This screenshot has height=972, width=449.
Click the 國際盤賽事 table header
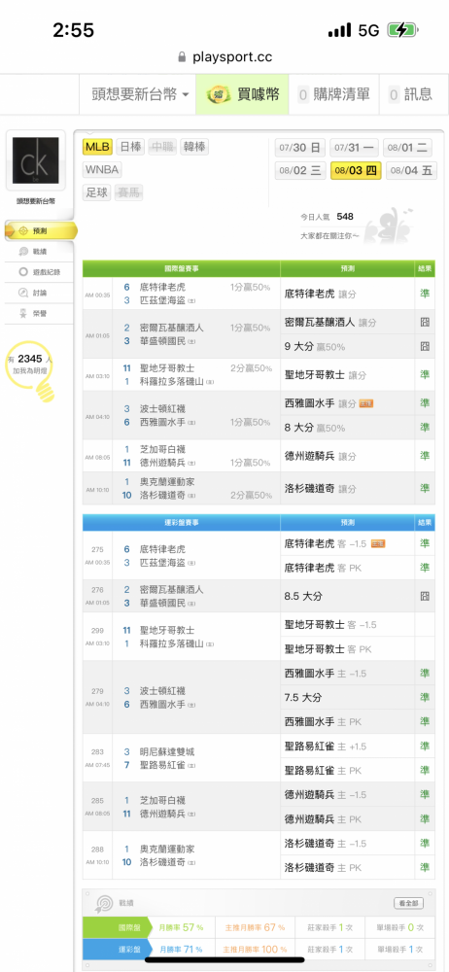(181, 268)
